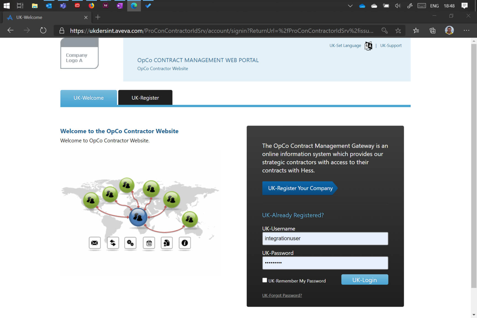Click the info icon below map
Image resolution: width=477 pixels, height=318 pixels.
coord(185,243)
